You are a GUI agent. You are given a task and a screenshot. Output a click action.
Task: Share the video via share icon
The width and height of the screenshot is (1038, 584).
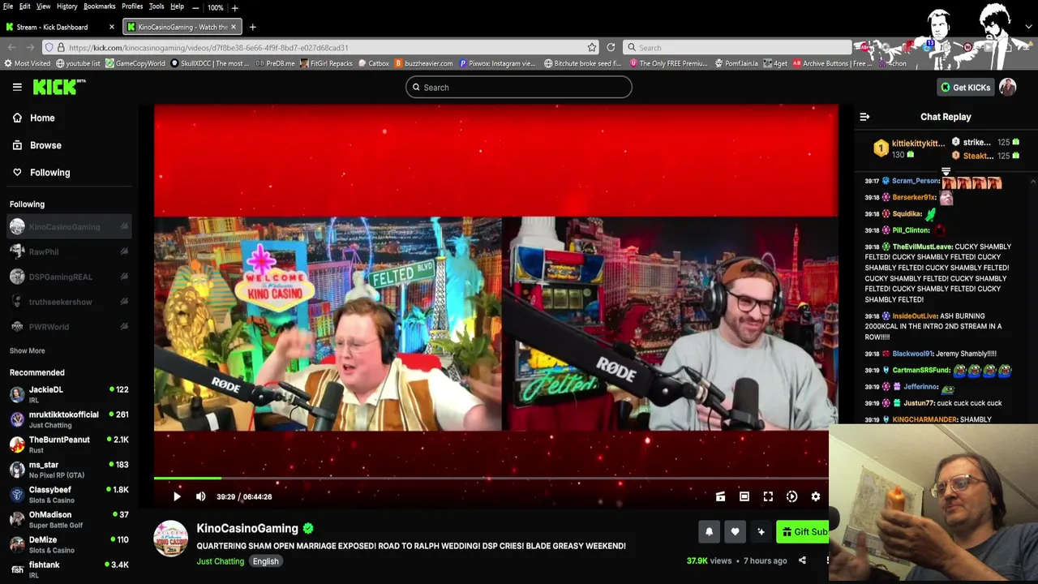802,560
